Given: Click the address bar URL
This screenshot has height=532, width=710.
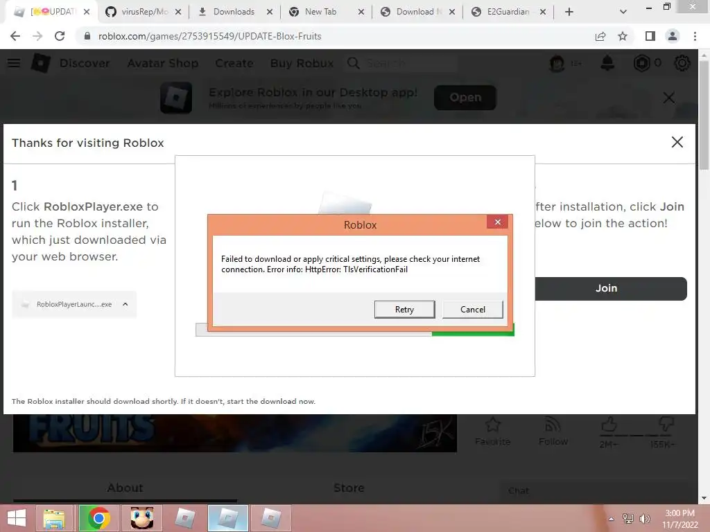Looking at the screenshot, I should click(209, 36).
